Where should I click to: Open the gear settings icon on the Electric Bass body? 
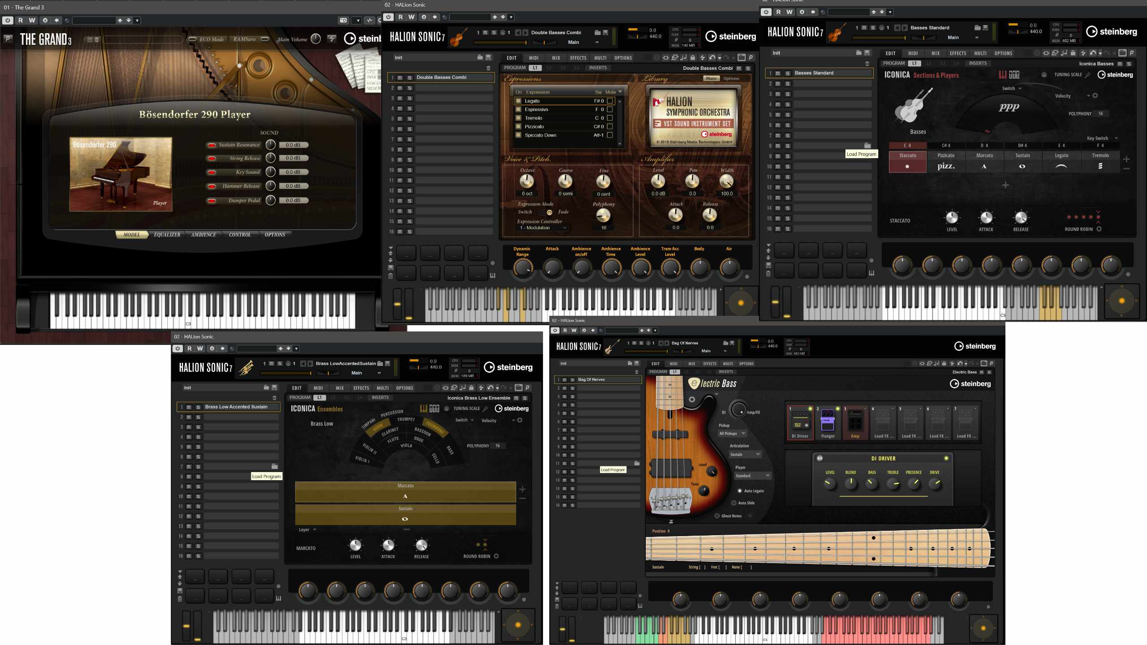[x=692, y=399]
